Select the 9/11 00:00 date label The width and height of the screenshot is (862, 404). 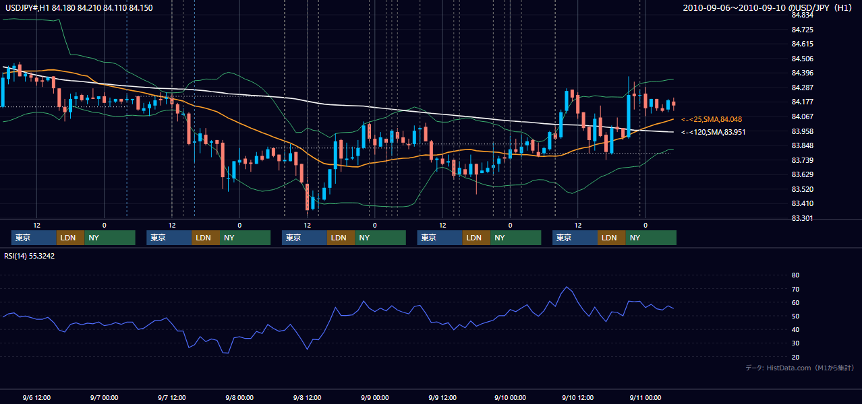(x=645, y=397)
